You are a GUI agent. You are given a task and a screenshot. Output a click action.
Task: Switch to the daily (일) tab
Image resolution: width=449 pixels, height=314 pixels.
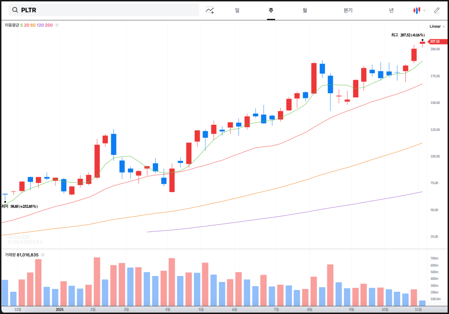[238, 10]
